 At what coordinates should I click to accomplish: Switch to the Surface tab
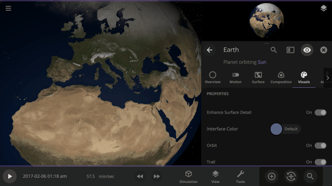(258, 78)
